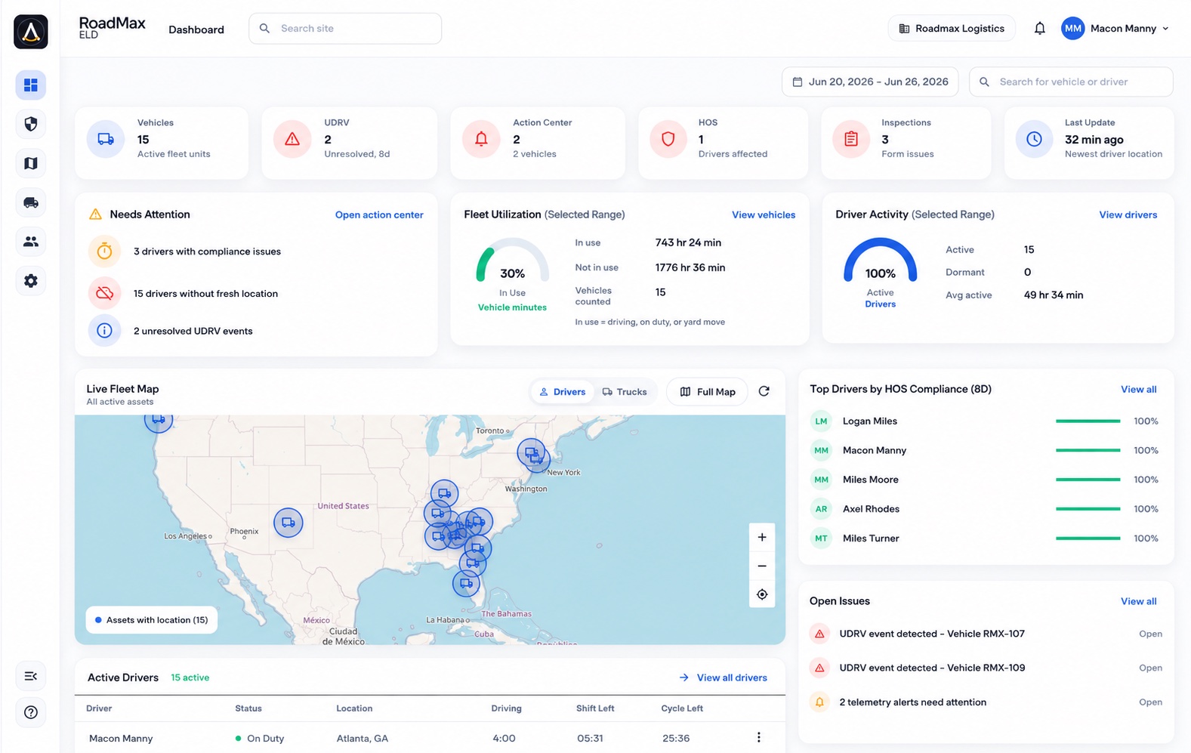Click Atlanta, GA location cell
The image size is (1191, 753).
pyautogui.click(x=363, y=739)
